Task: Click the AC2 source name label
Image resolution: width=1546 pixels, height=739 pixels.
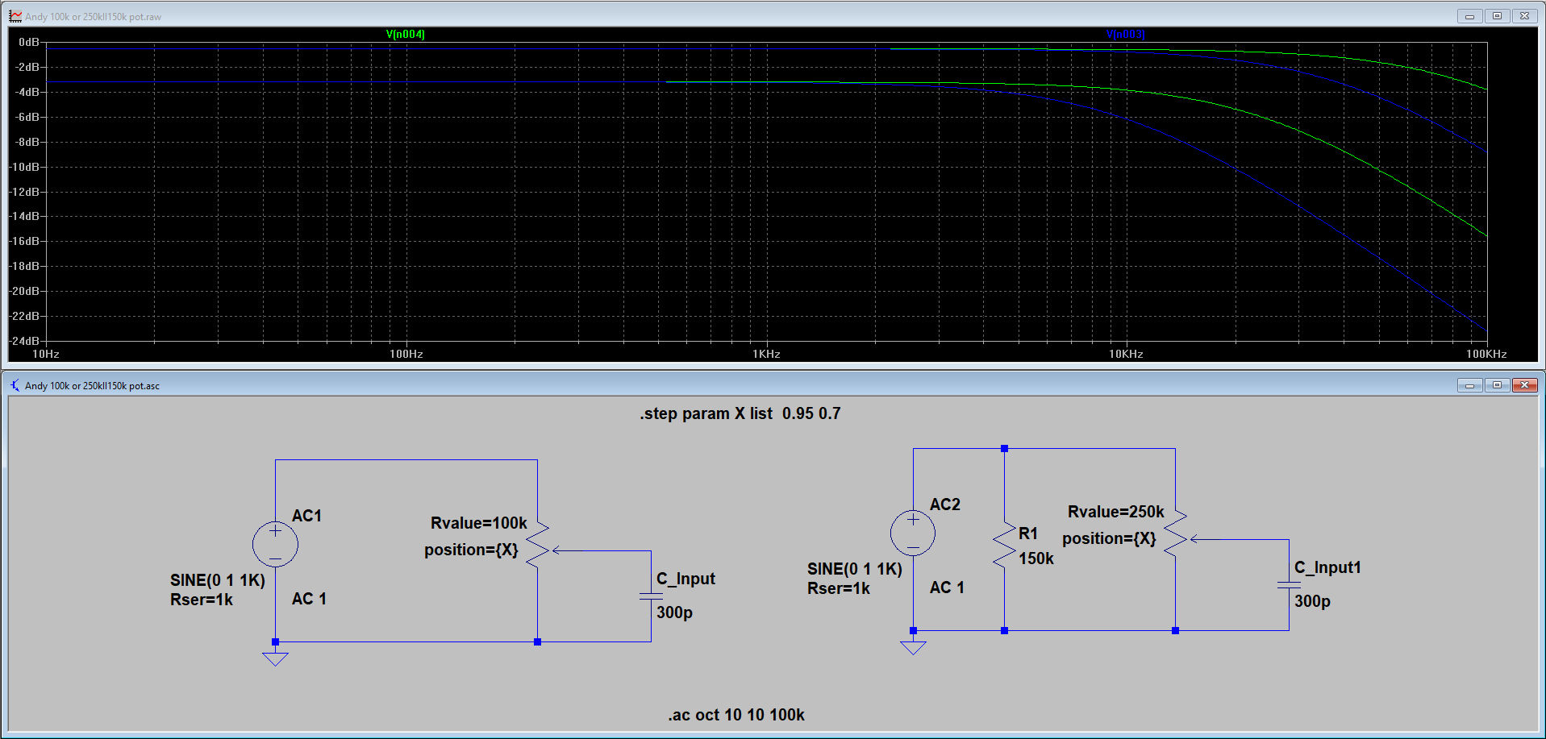Action: tap(944, 504)
